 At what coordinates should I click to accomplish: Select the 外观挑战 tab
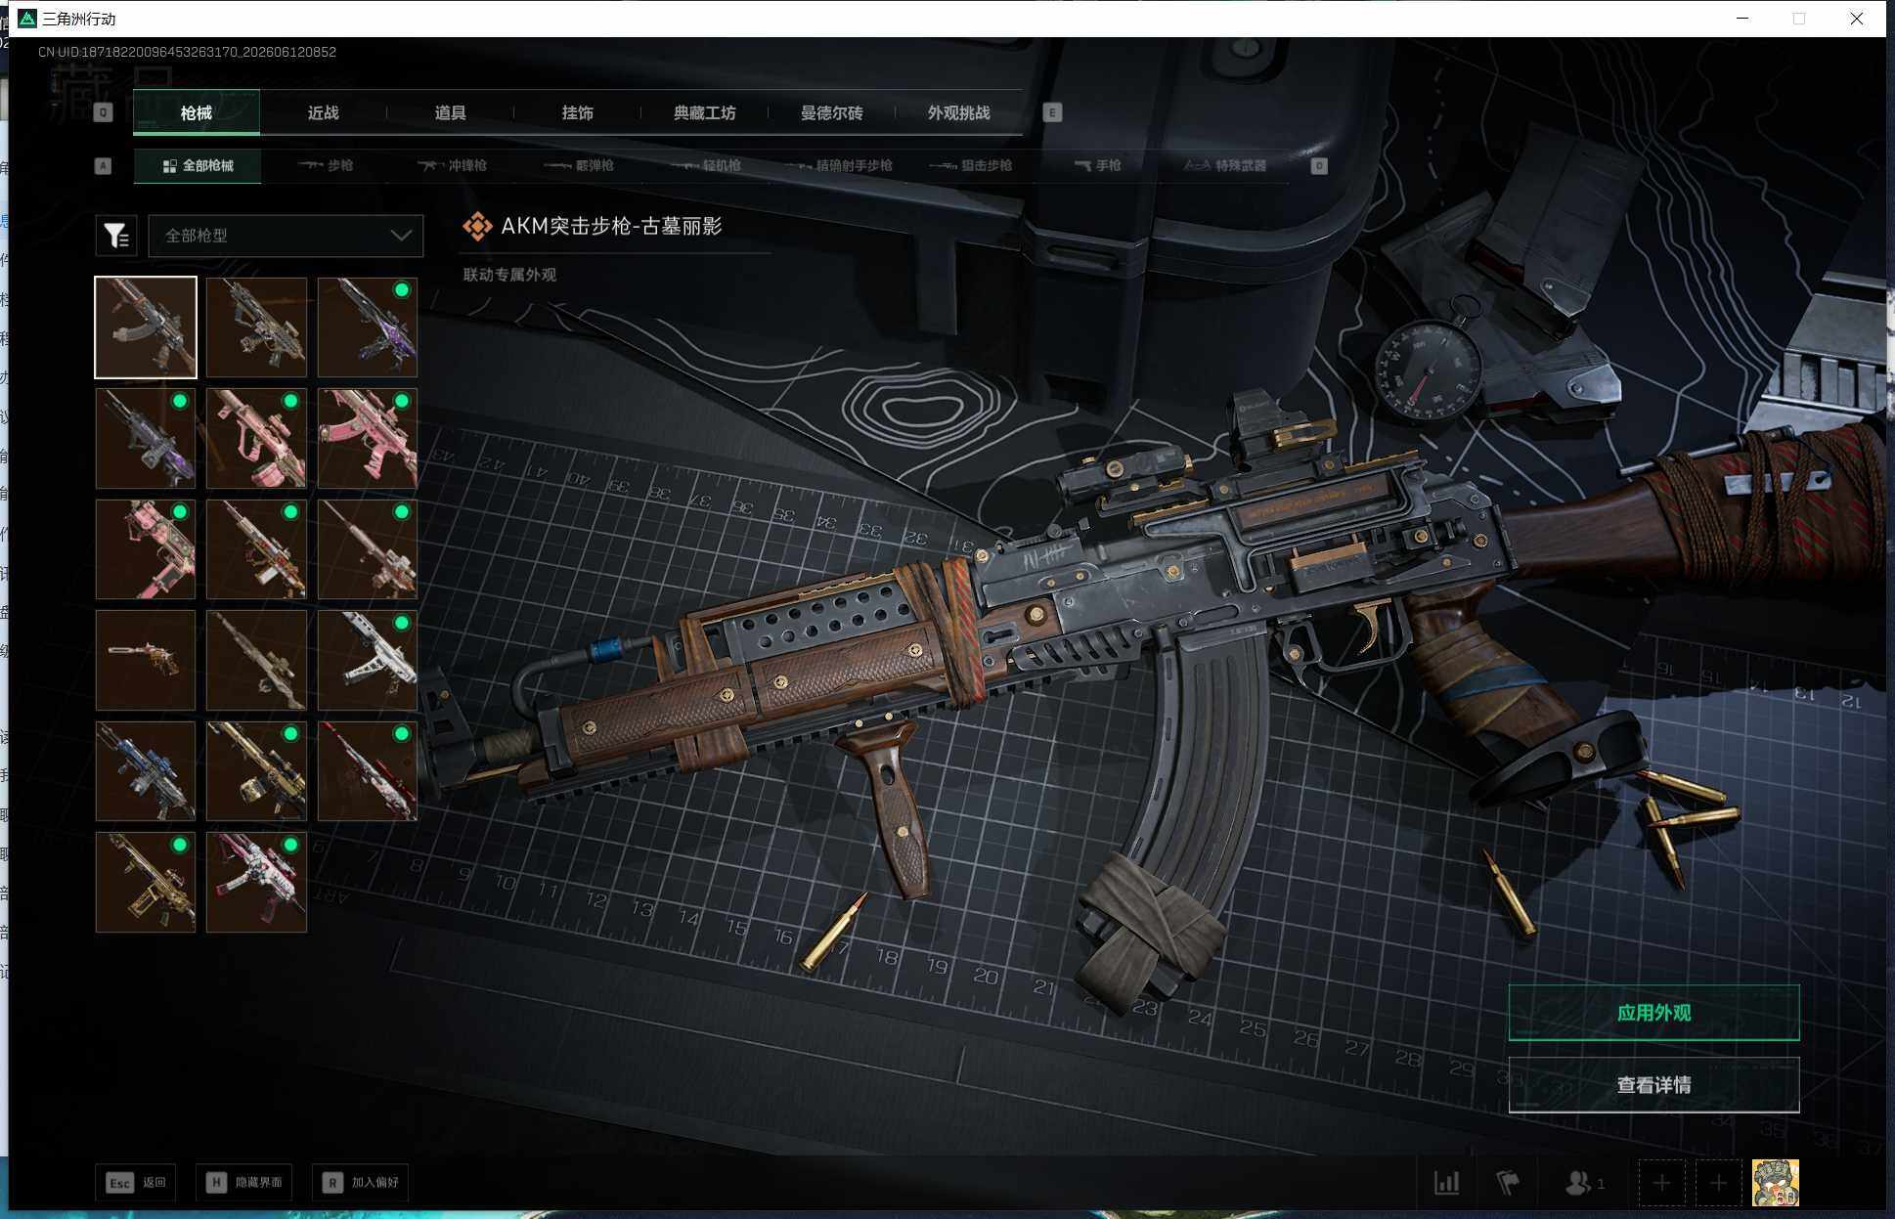tap(959, 112)
